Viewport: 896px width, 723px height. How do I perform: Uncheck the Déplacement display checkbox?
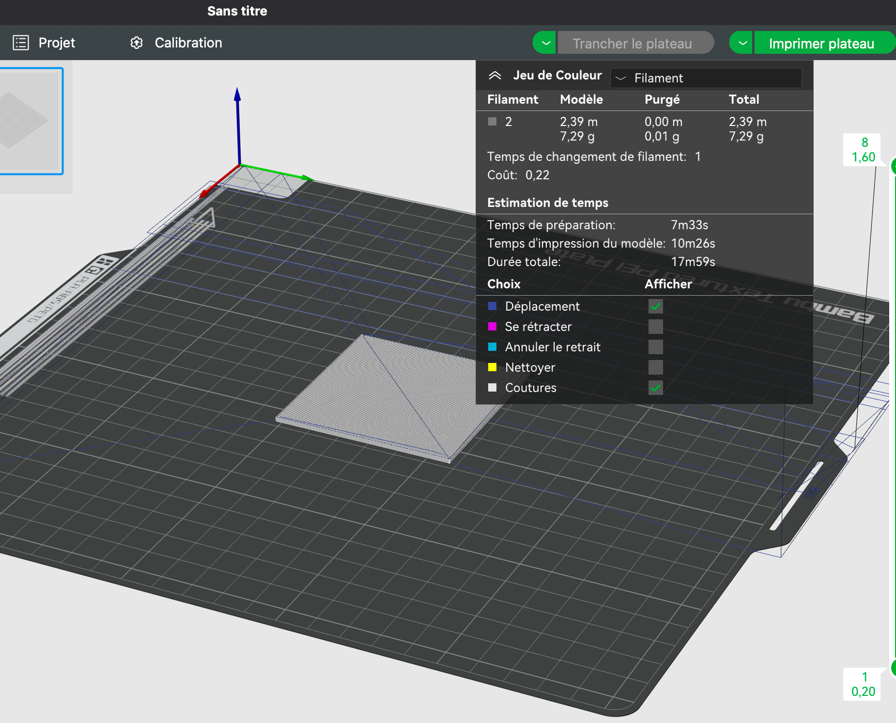(655, 306)
